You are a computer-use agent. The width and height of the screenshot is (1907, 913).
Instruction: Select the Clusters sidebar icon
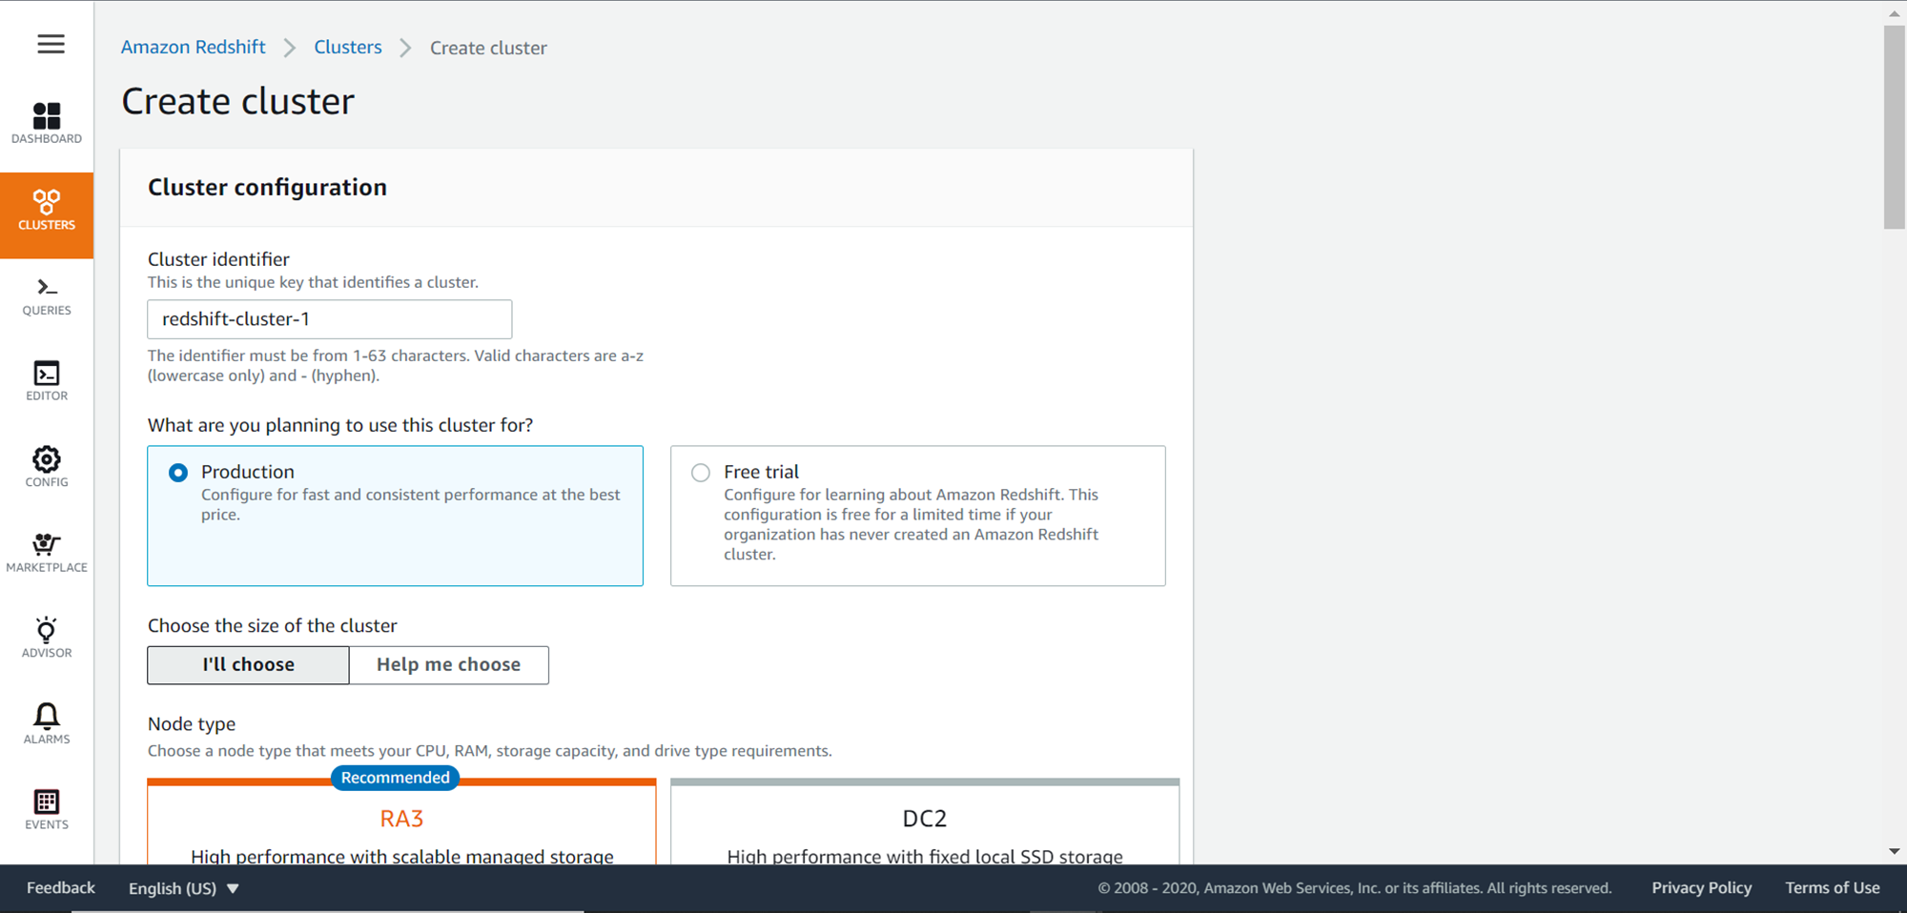point(47,215)
